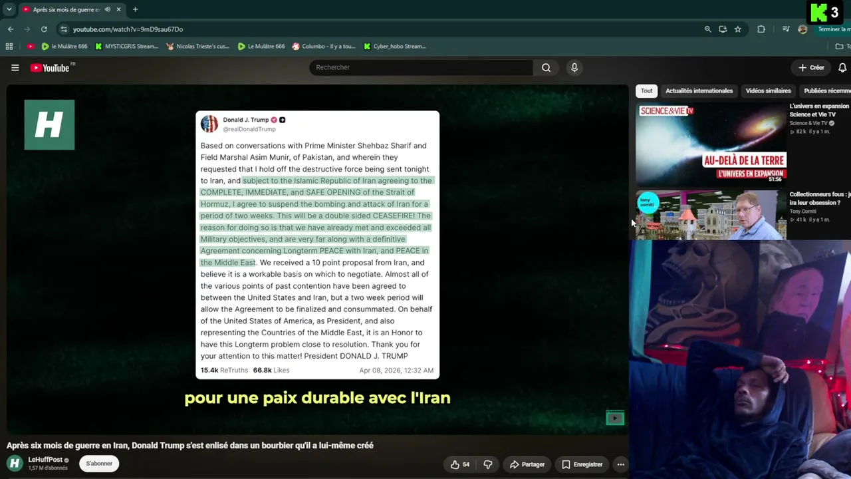
Task: Open the browser profile avatar
Action: click(x=802, y=29)
